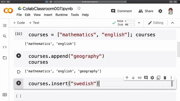Open the File menu
This screenshot has height=101, width=180.
[19, 15]
